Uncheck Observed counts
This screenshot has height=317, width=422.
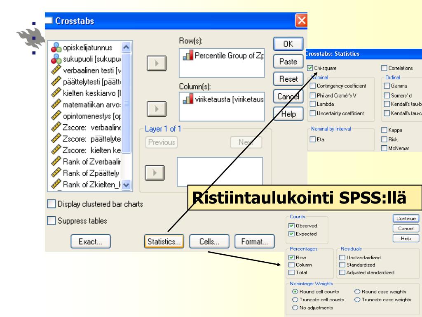pyautogui.click(x=291, y=226)
